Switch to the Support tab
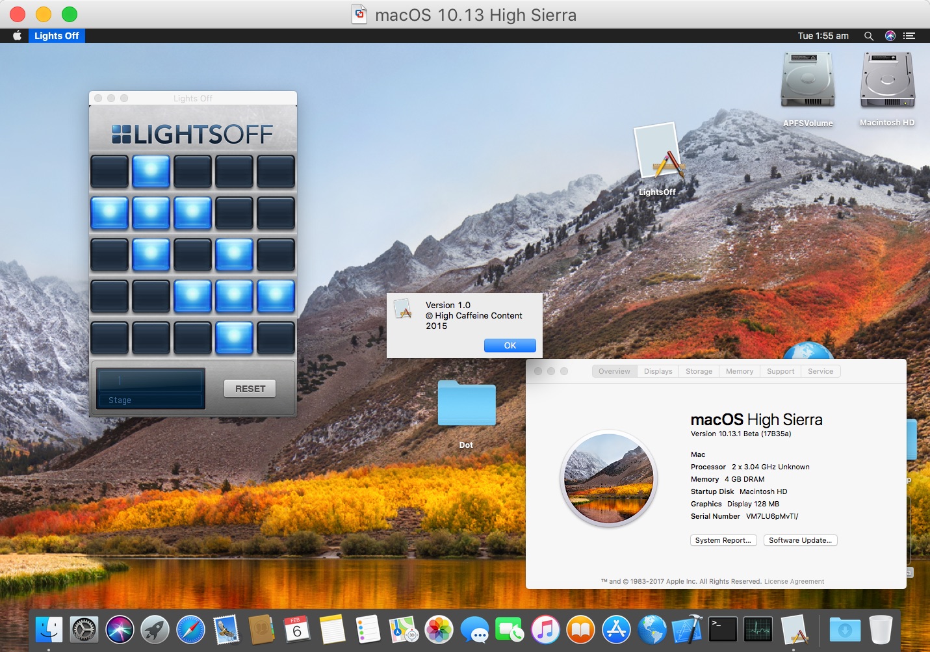 point(781,371)
